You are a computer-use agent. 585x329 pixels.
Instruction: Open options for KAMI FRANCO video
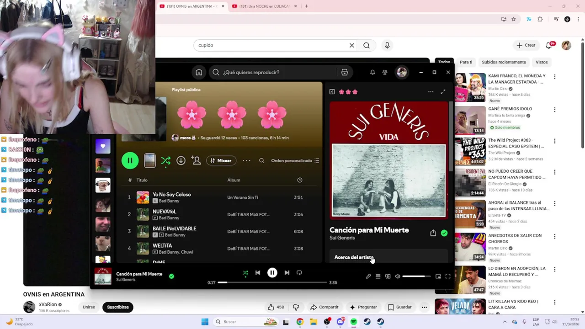pyautogui.click(x=554, y=77)
